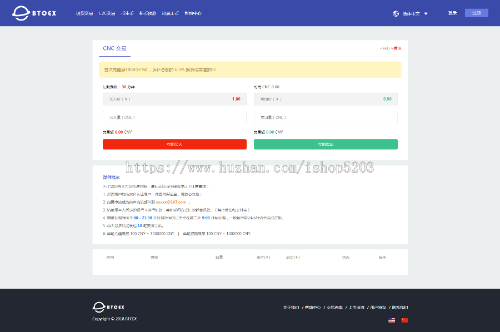Click the green 立即卖出 sell button
The height and width of the screenshot is (332, 500).
click(326, 144)
